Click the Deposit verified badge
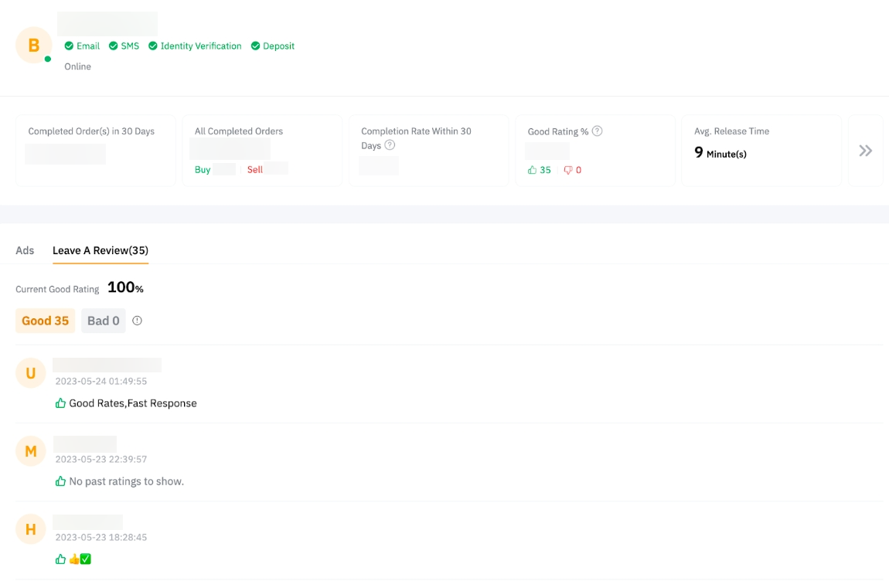The width and height of the screenshot is (889, 581). (273, 46)
